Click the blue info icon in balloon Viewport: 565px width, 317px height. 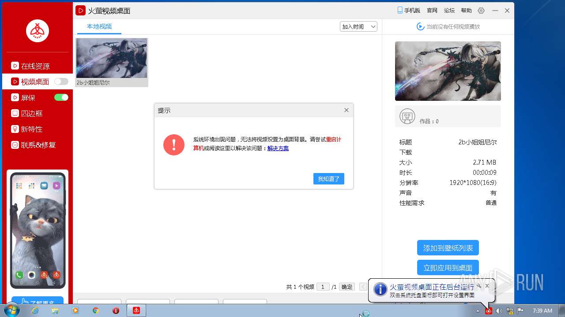click(x=380, y=289)
